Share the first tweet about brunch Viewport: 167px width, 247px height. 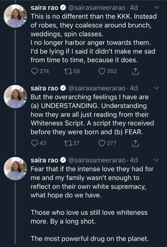point(135,71)
